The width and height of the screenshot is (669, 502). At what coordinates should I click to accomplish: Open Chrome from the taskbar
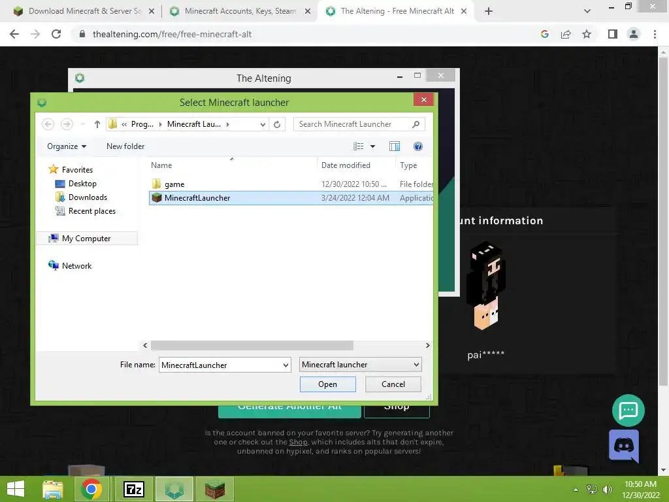click(x=91, y=489)
